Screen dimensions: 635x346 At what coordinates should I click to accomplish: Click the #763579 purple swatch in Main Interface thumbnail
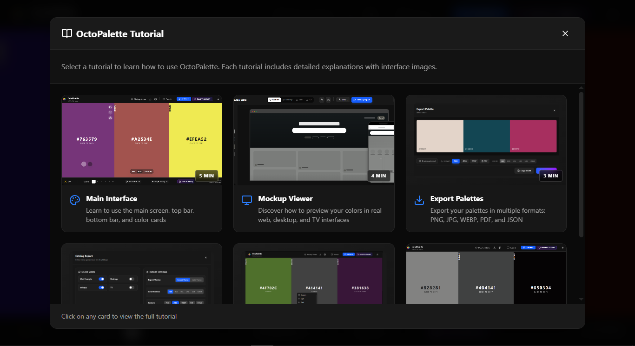[x=88, y=140]
